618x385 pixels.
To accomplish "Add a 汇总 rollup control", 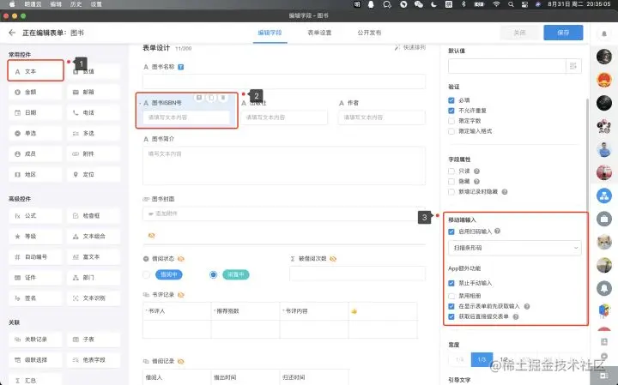I will pos(35,380).
